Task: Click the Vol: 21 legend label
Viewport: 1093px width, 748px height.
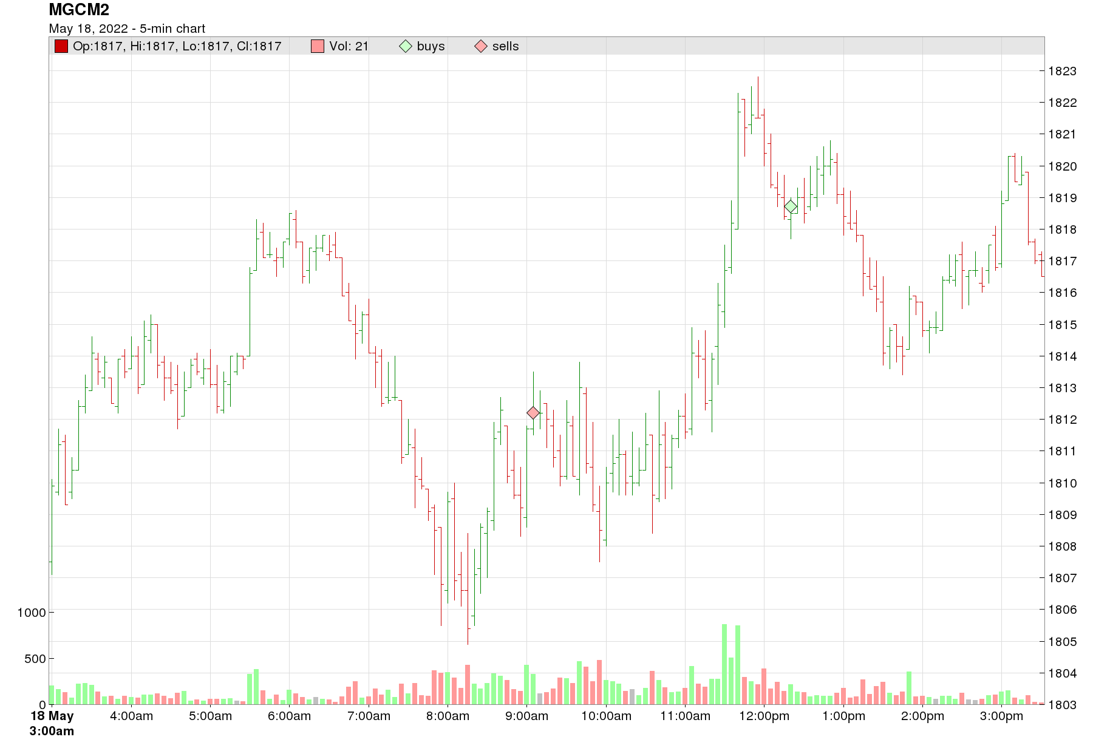Action: pos(349,46)
